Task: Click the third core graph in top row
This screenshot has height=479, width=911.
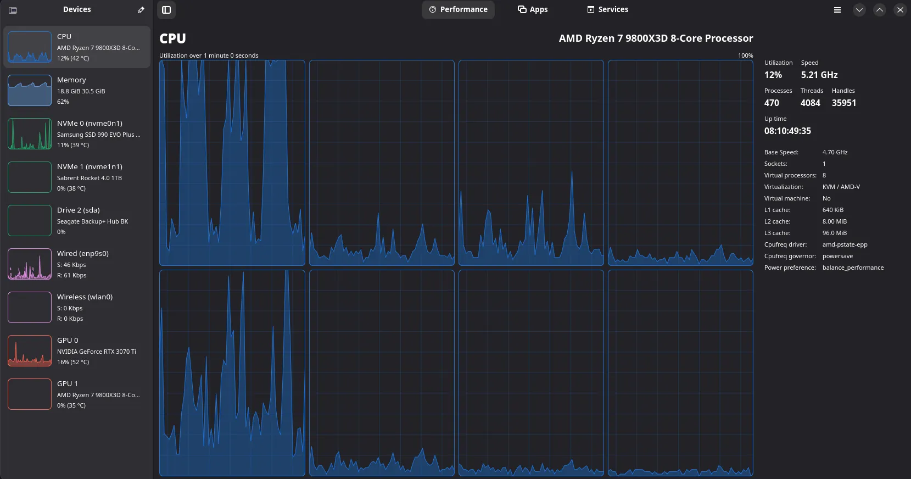Action: (x=531, y=163)
